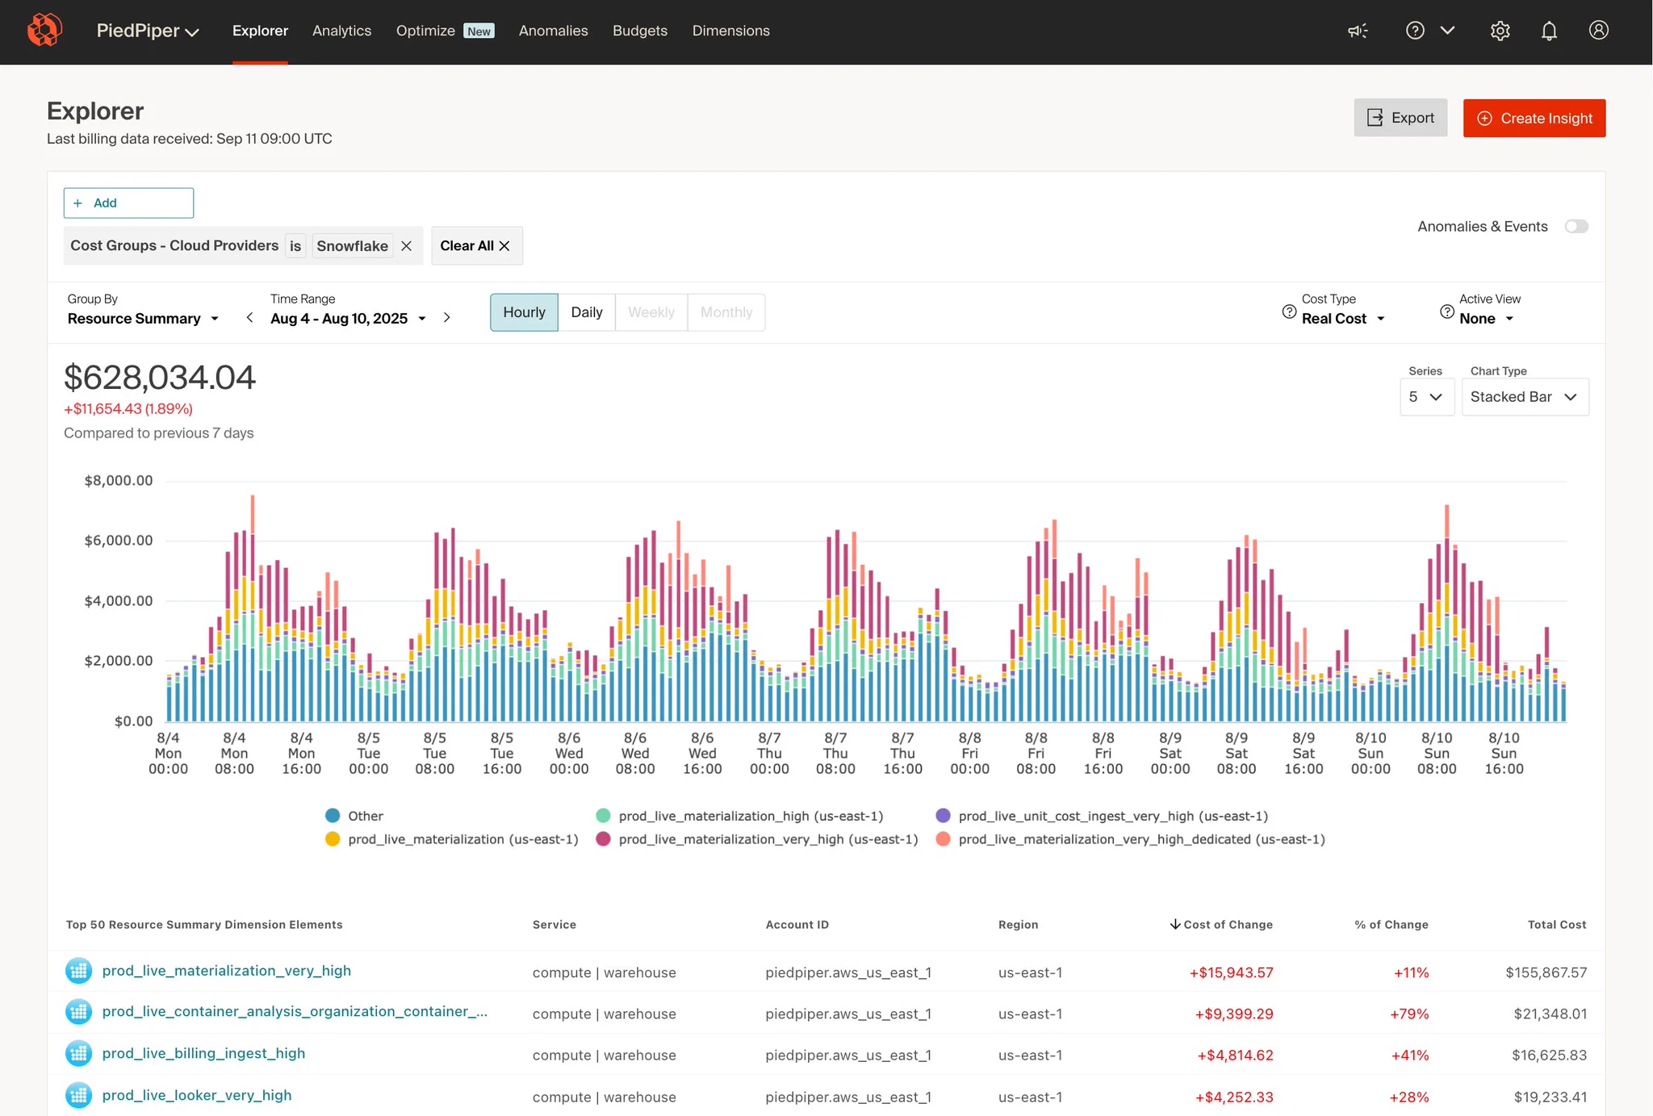Expand the chevron next to help icon
Image resolution: width=1653 pixels, height=1116 pixels.
click(x=1448, y=31)
